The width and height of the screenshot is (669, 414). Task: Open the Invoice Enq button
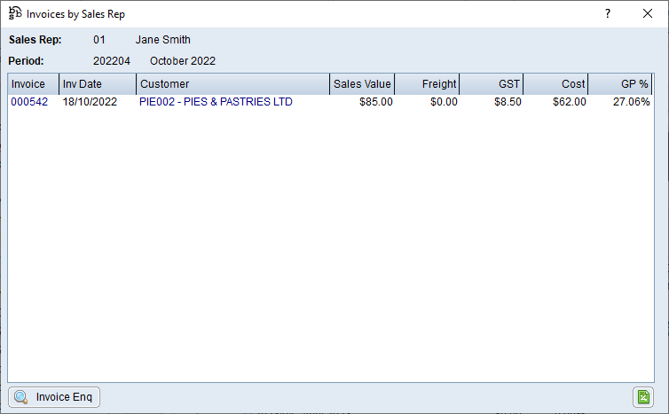click(54, 397)
